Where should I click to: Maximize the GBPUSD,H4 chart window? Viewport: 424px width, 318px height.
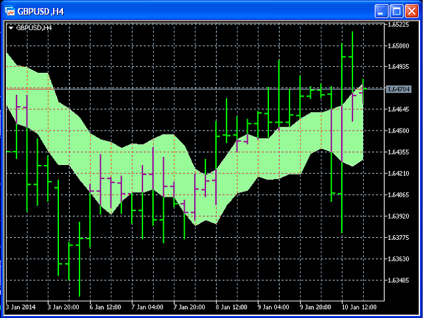click(x=397, y=11)
